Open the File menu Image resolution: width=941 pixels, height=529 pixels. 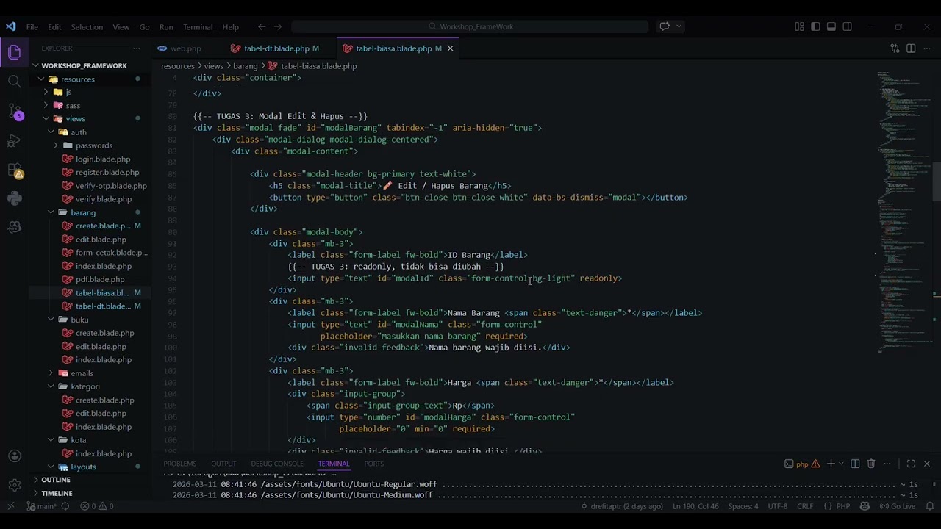[x=32, y=27]
